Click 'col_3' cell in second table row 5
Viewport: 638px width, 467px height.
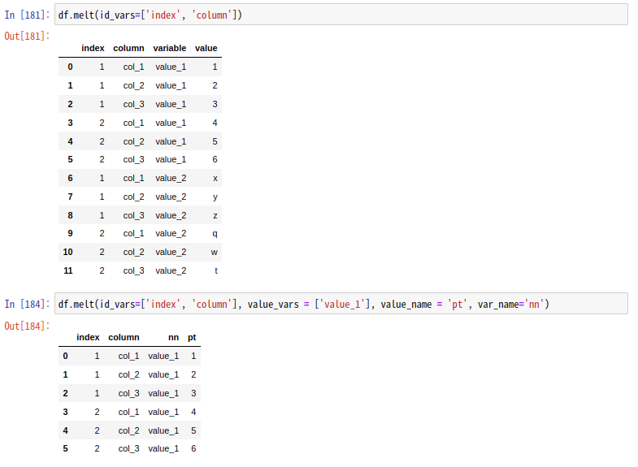[x=128, y=448]
